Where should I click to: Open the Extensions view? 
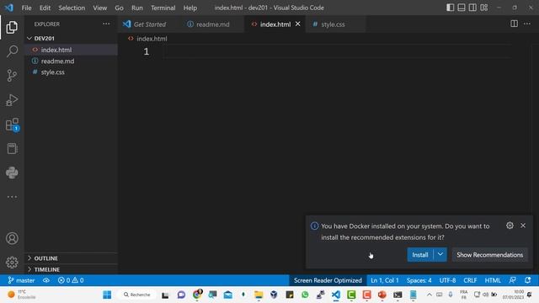click(12, 125)
